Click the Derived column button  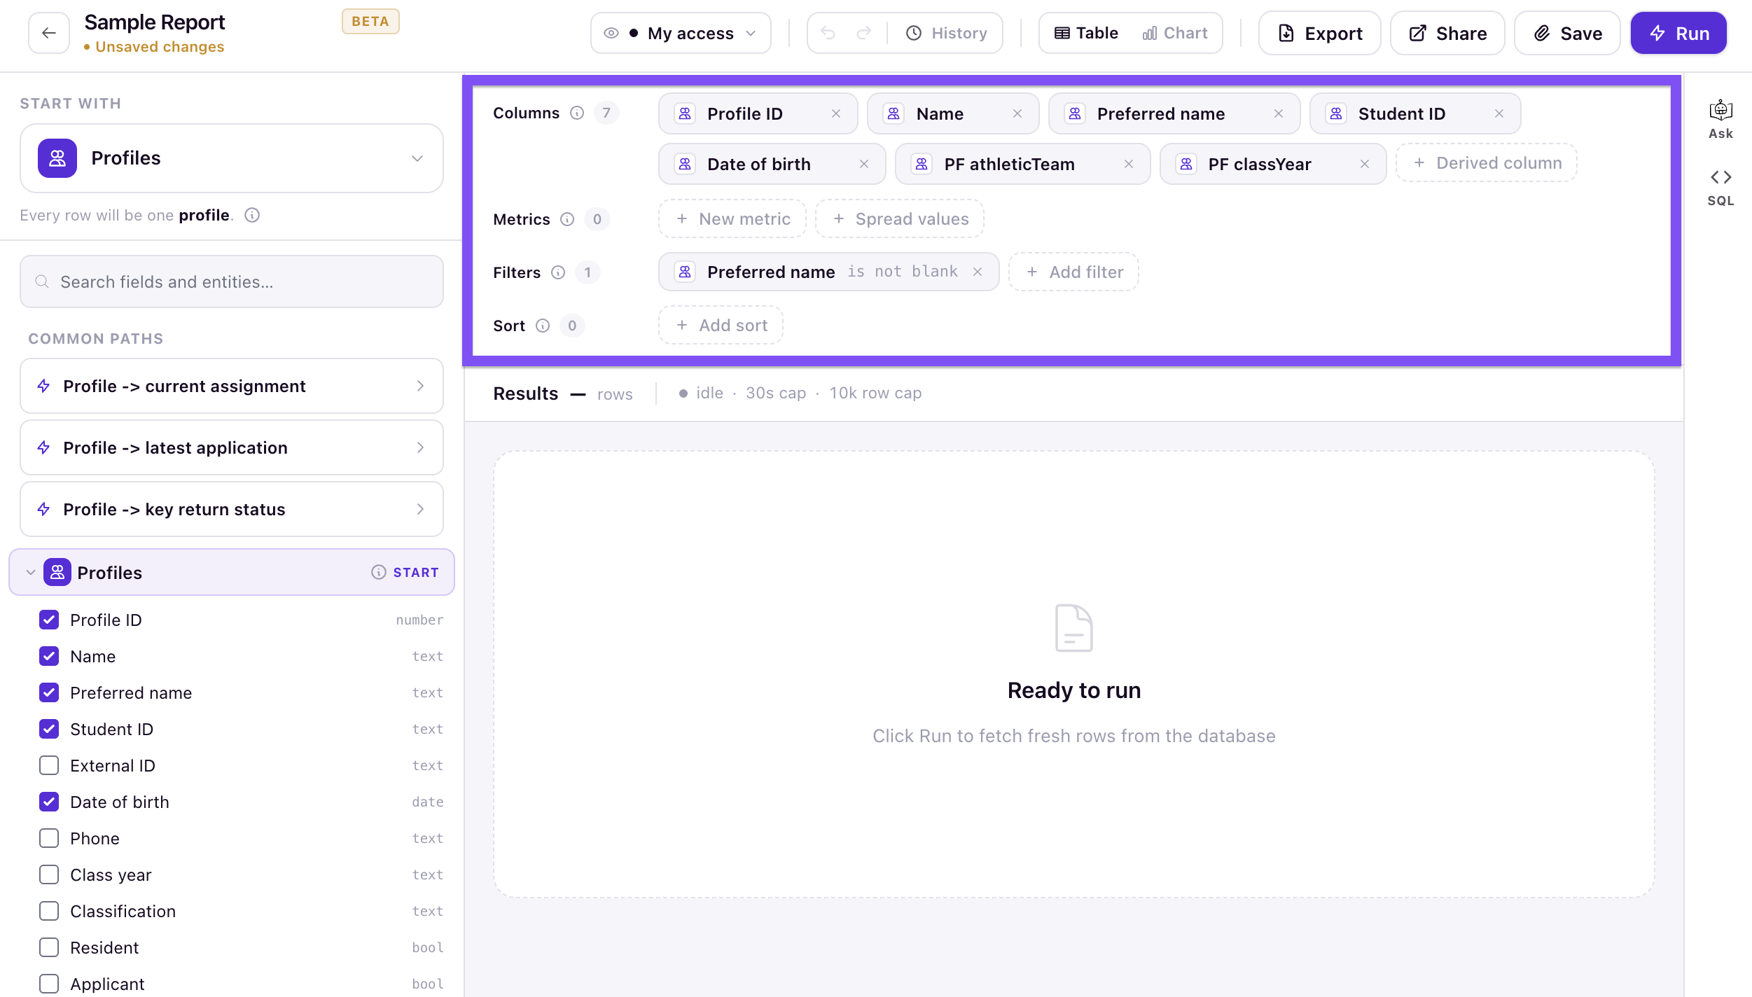[1487, 163]
